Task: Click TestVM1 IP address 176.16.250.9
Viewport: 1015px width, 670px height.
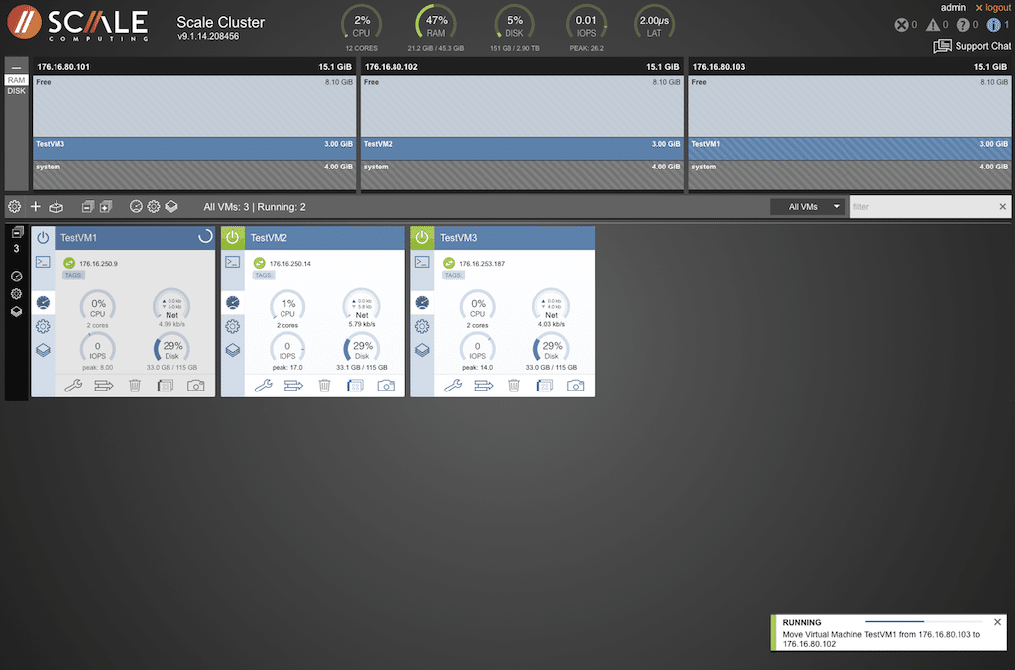Action: click(98, 264)
